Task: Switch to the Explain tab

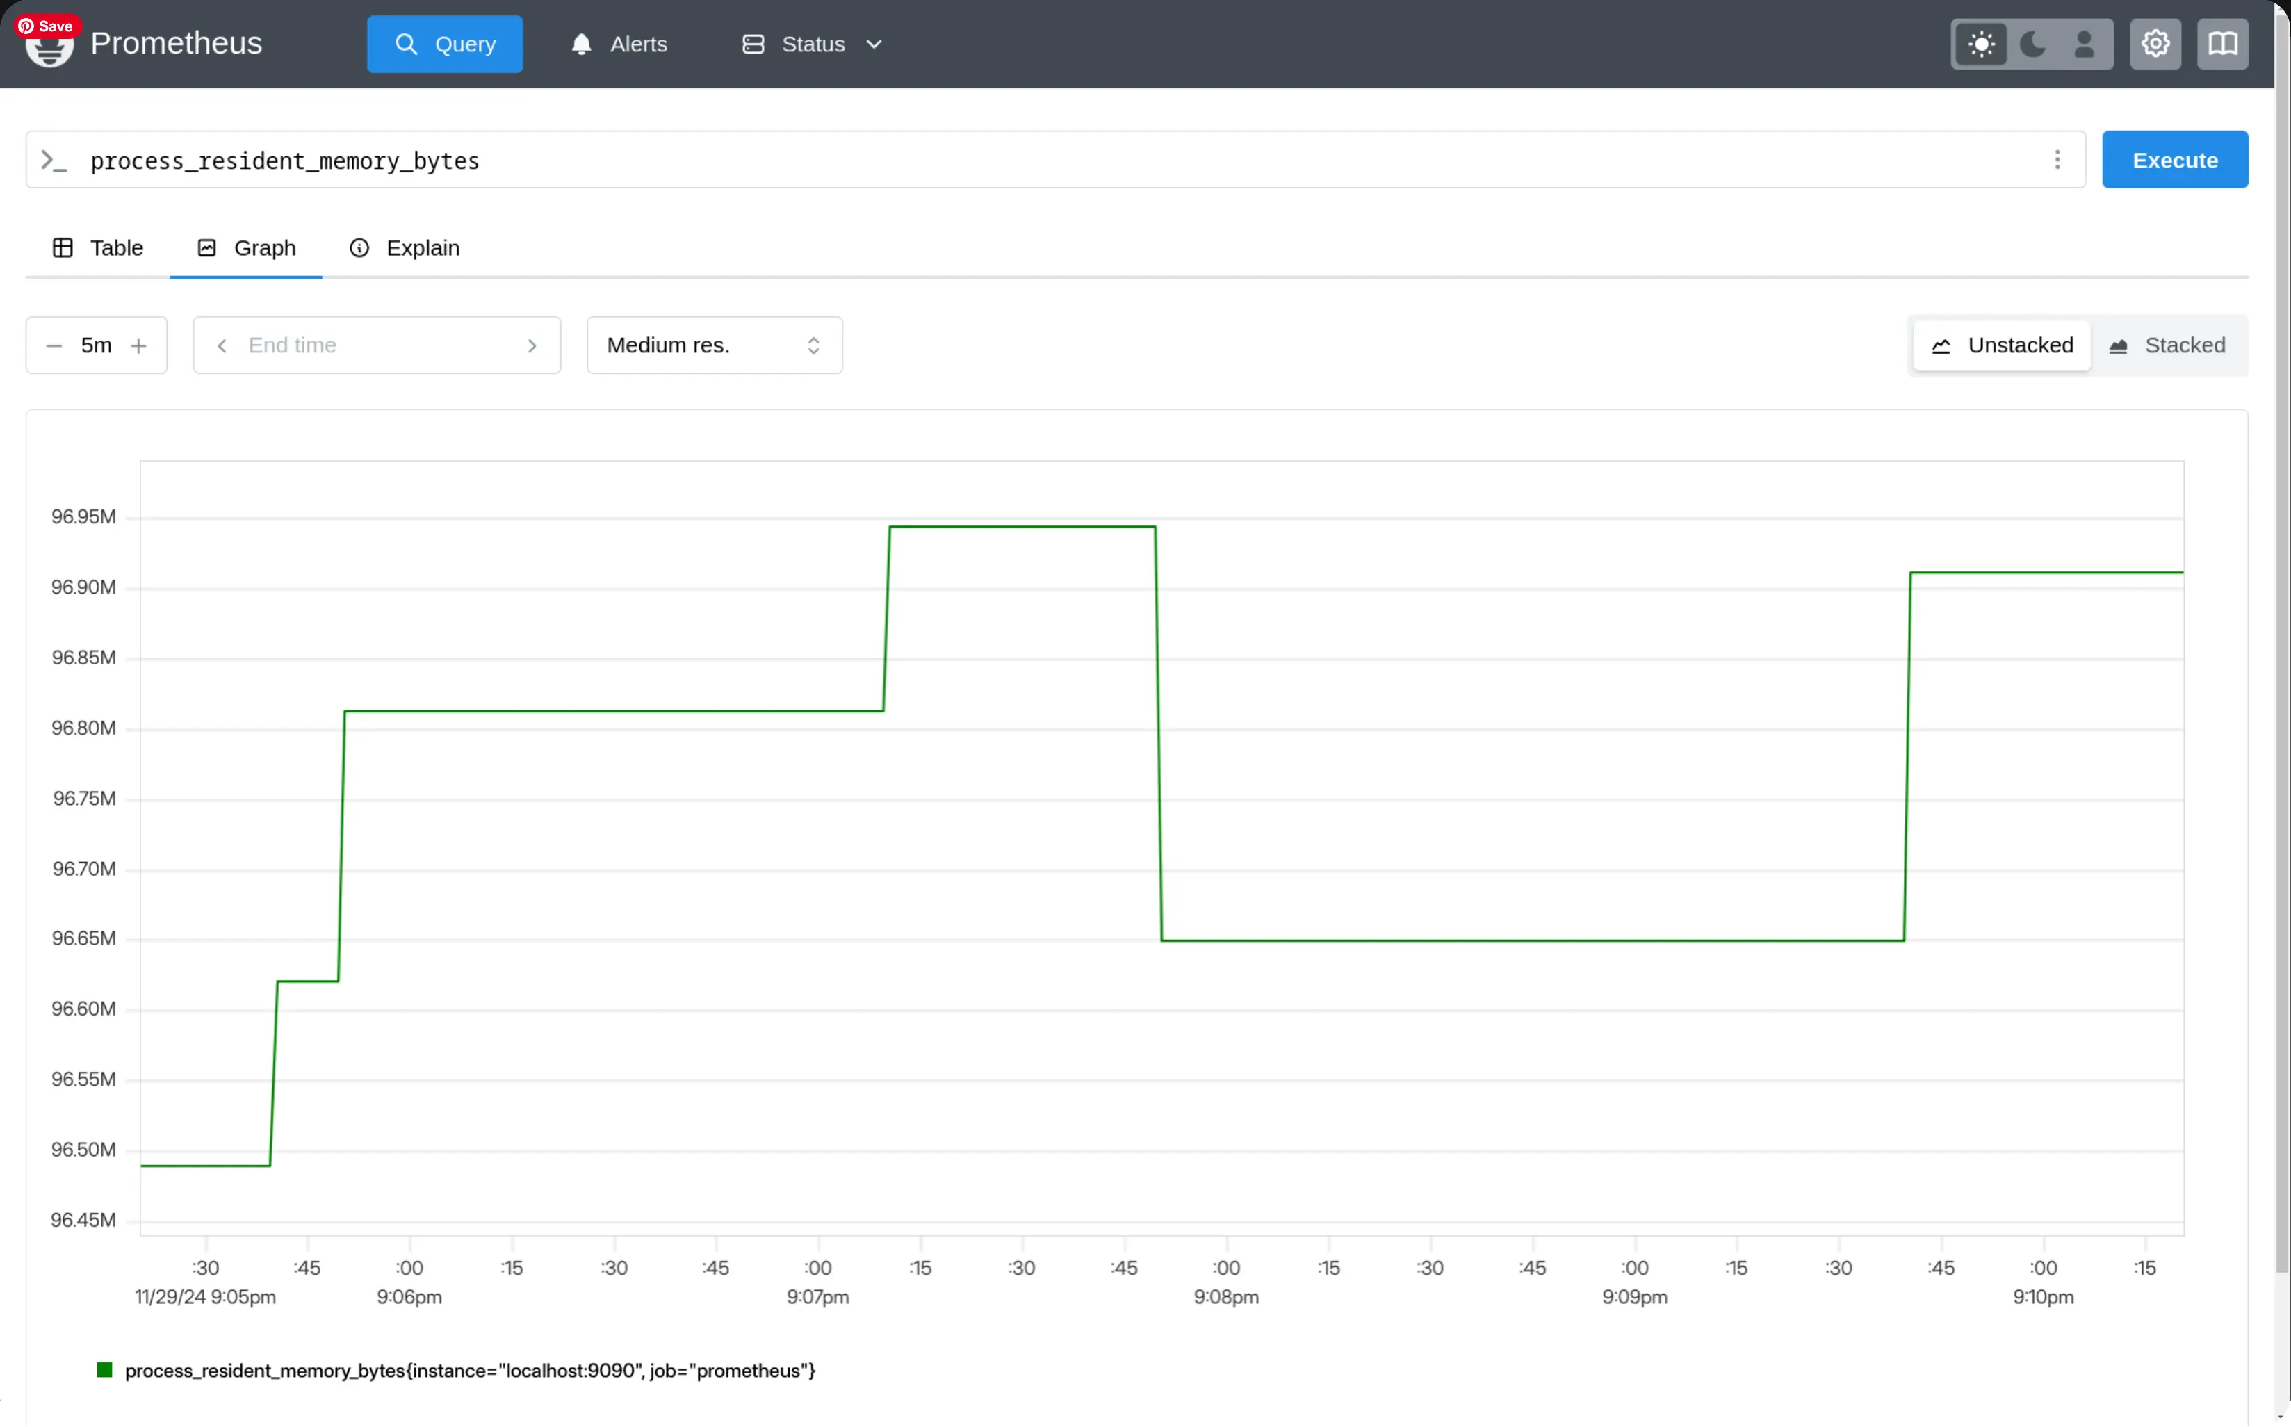Action: (x=404, y=248)
